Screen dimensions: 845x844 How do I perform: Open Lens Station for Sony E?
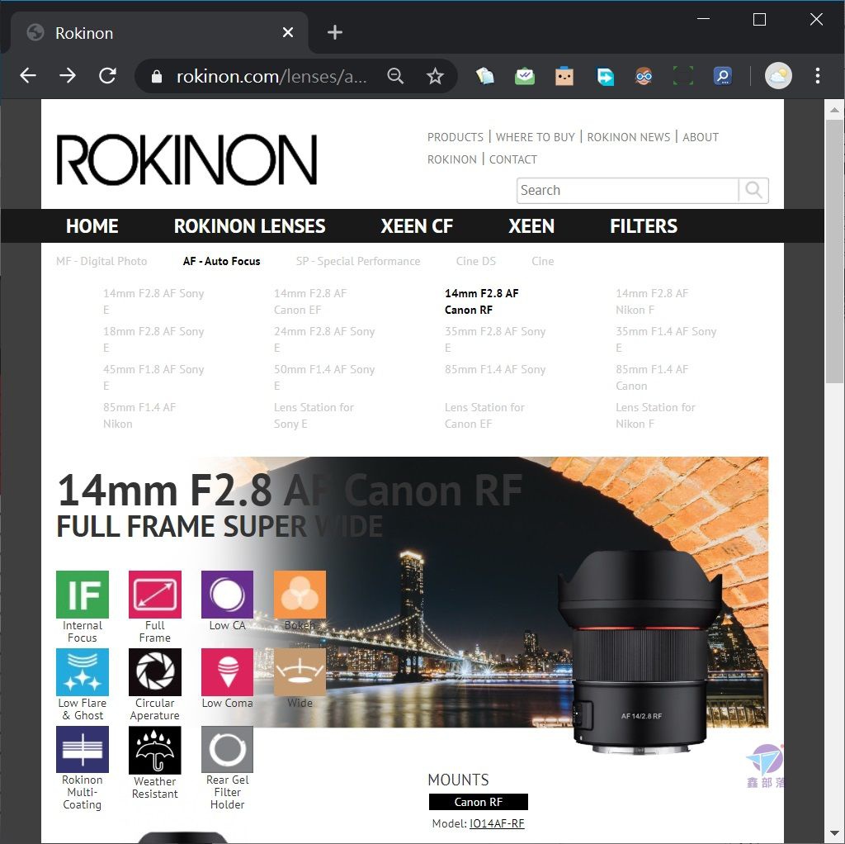[314, 415]
